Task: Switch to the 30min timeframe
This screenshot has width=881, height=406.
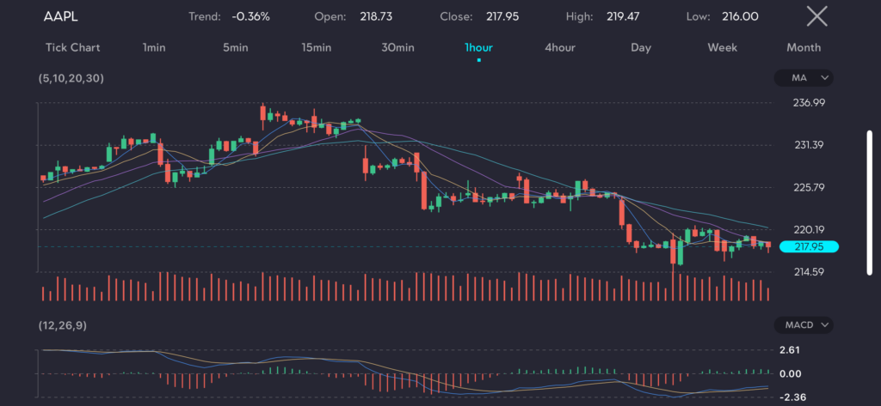Action: (x=397, y=47)
